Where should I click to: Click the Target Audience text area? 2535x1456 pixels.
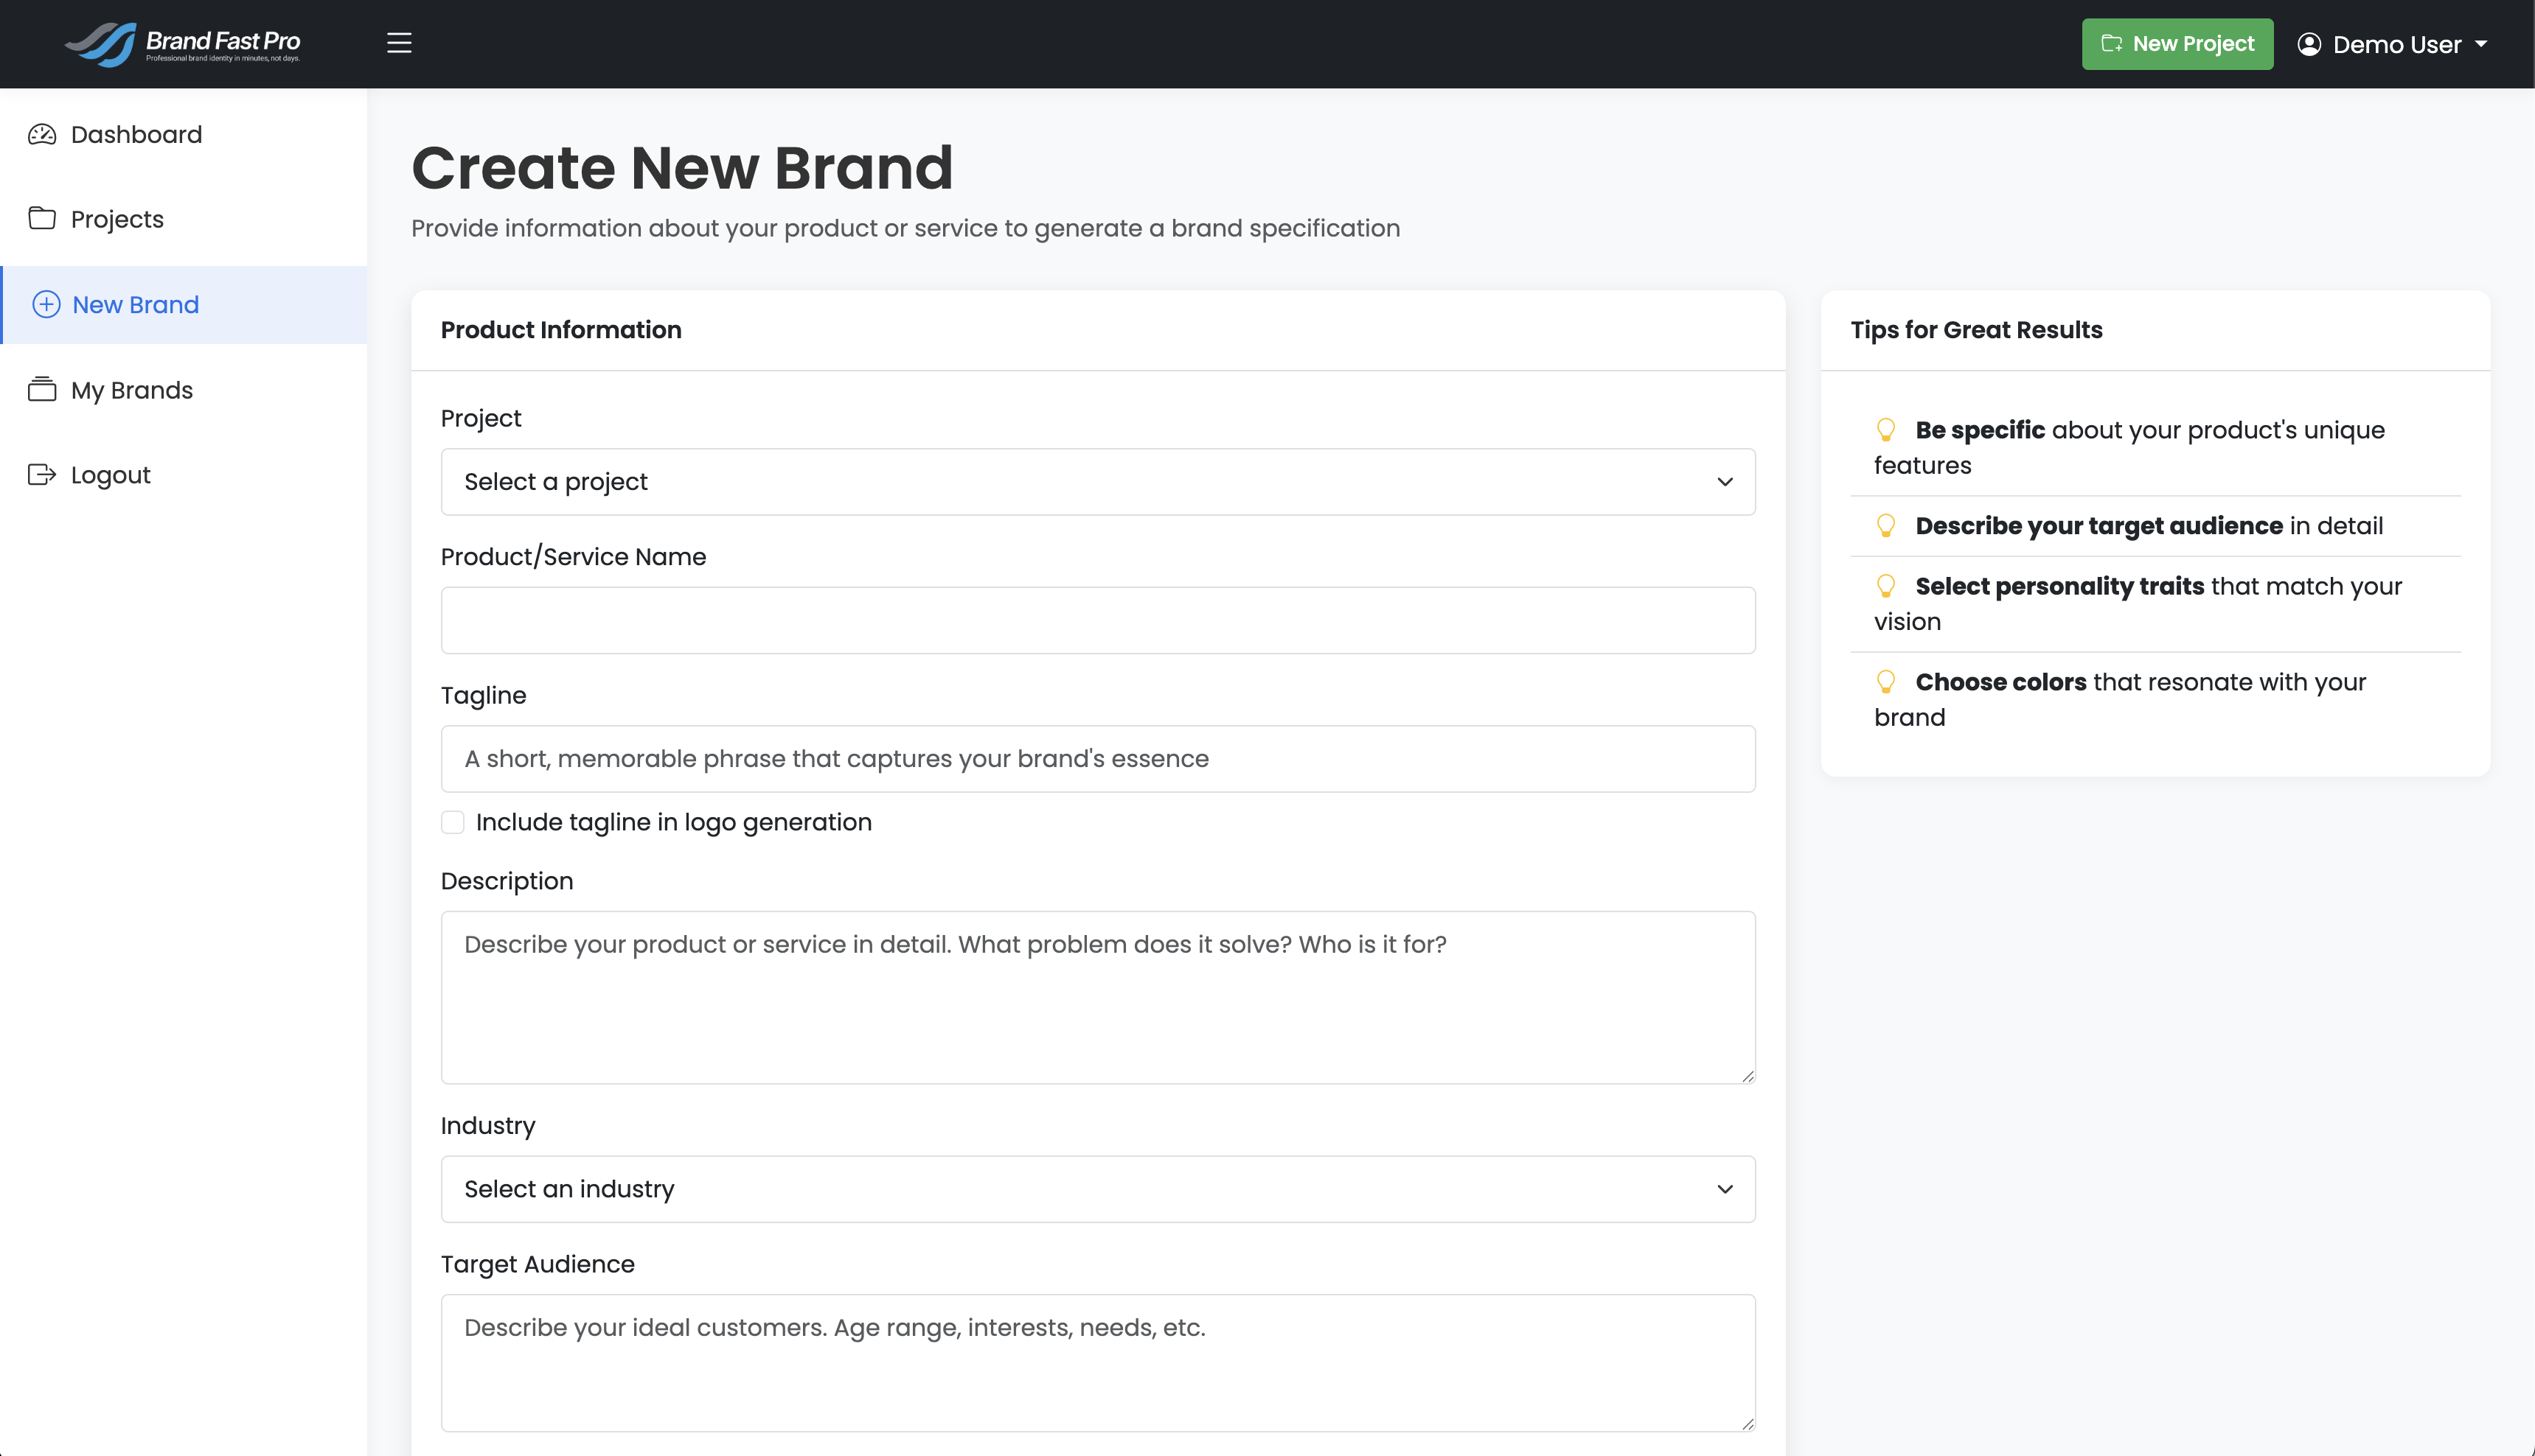[1097, 1362]
